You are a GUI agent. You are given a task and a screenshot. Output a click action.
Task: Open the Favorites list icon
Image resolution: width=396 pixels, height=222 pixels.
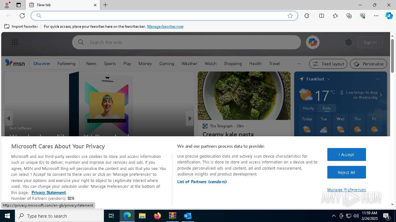[335, 16]
